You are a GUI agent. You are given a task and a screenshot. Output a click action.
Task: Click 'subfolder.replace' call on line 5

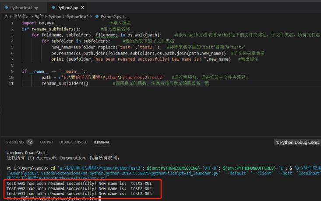pos(94,47)
